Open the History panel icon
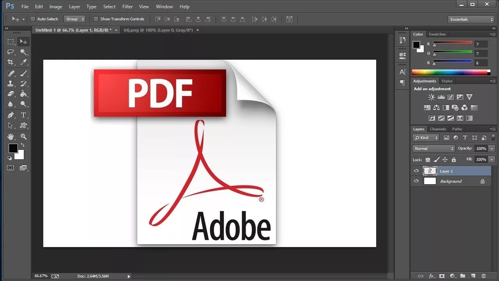This screenshot has height=281, width=499. (x=402, y=40)
